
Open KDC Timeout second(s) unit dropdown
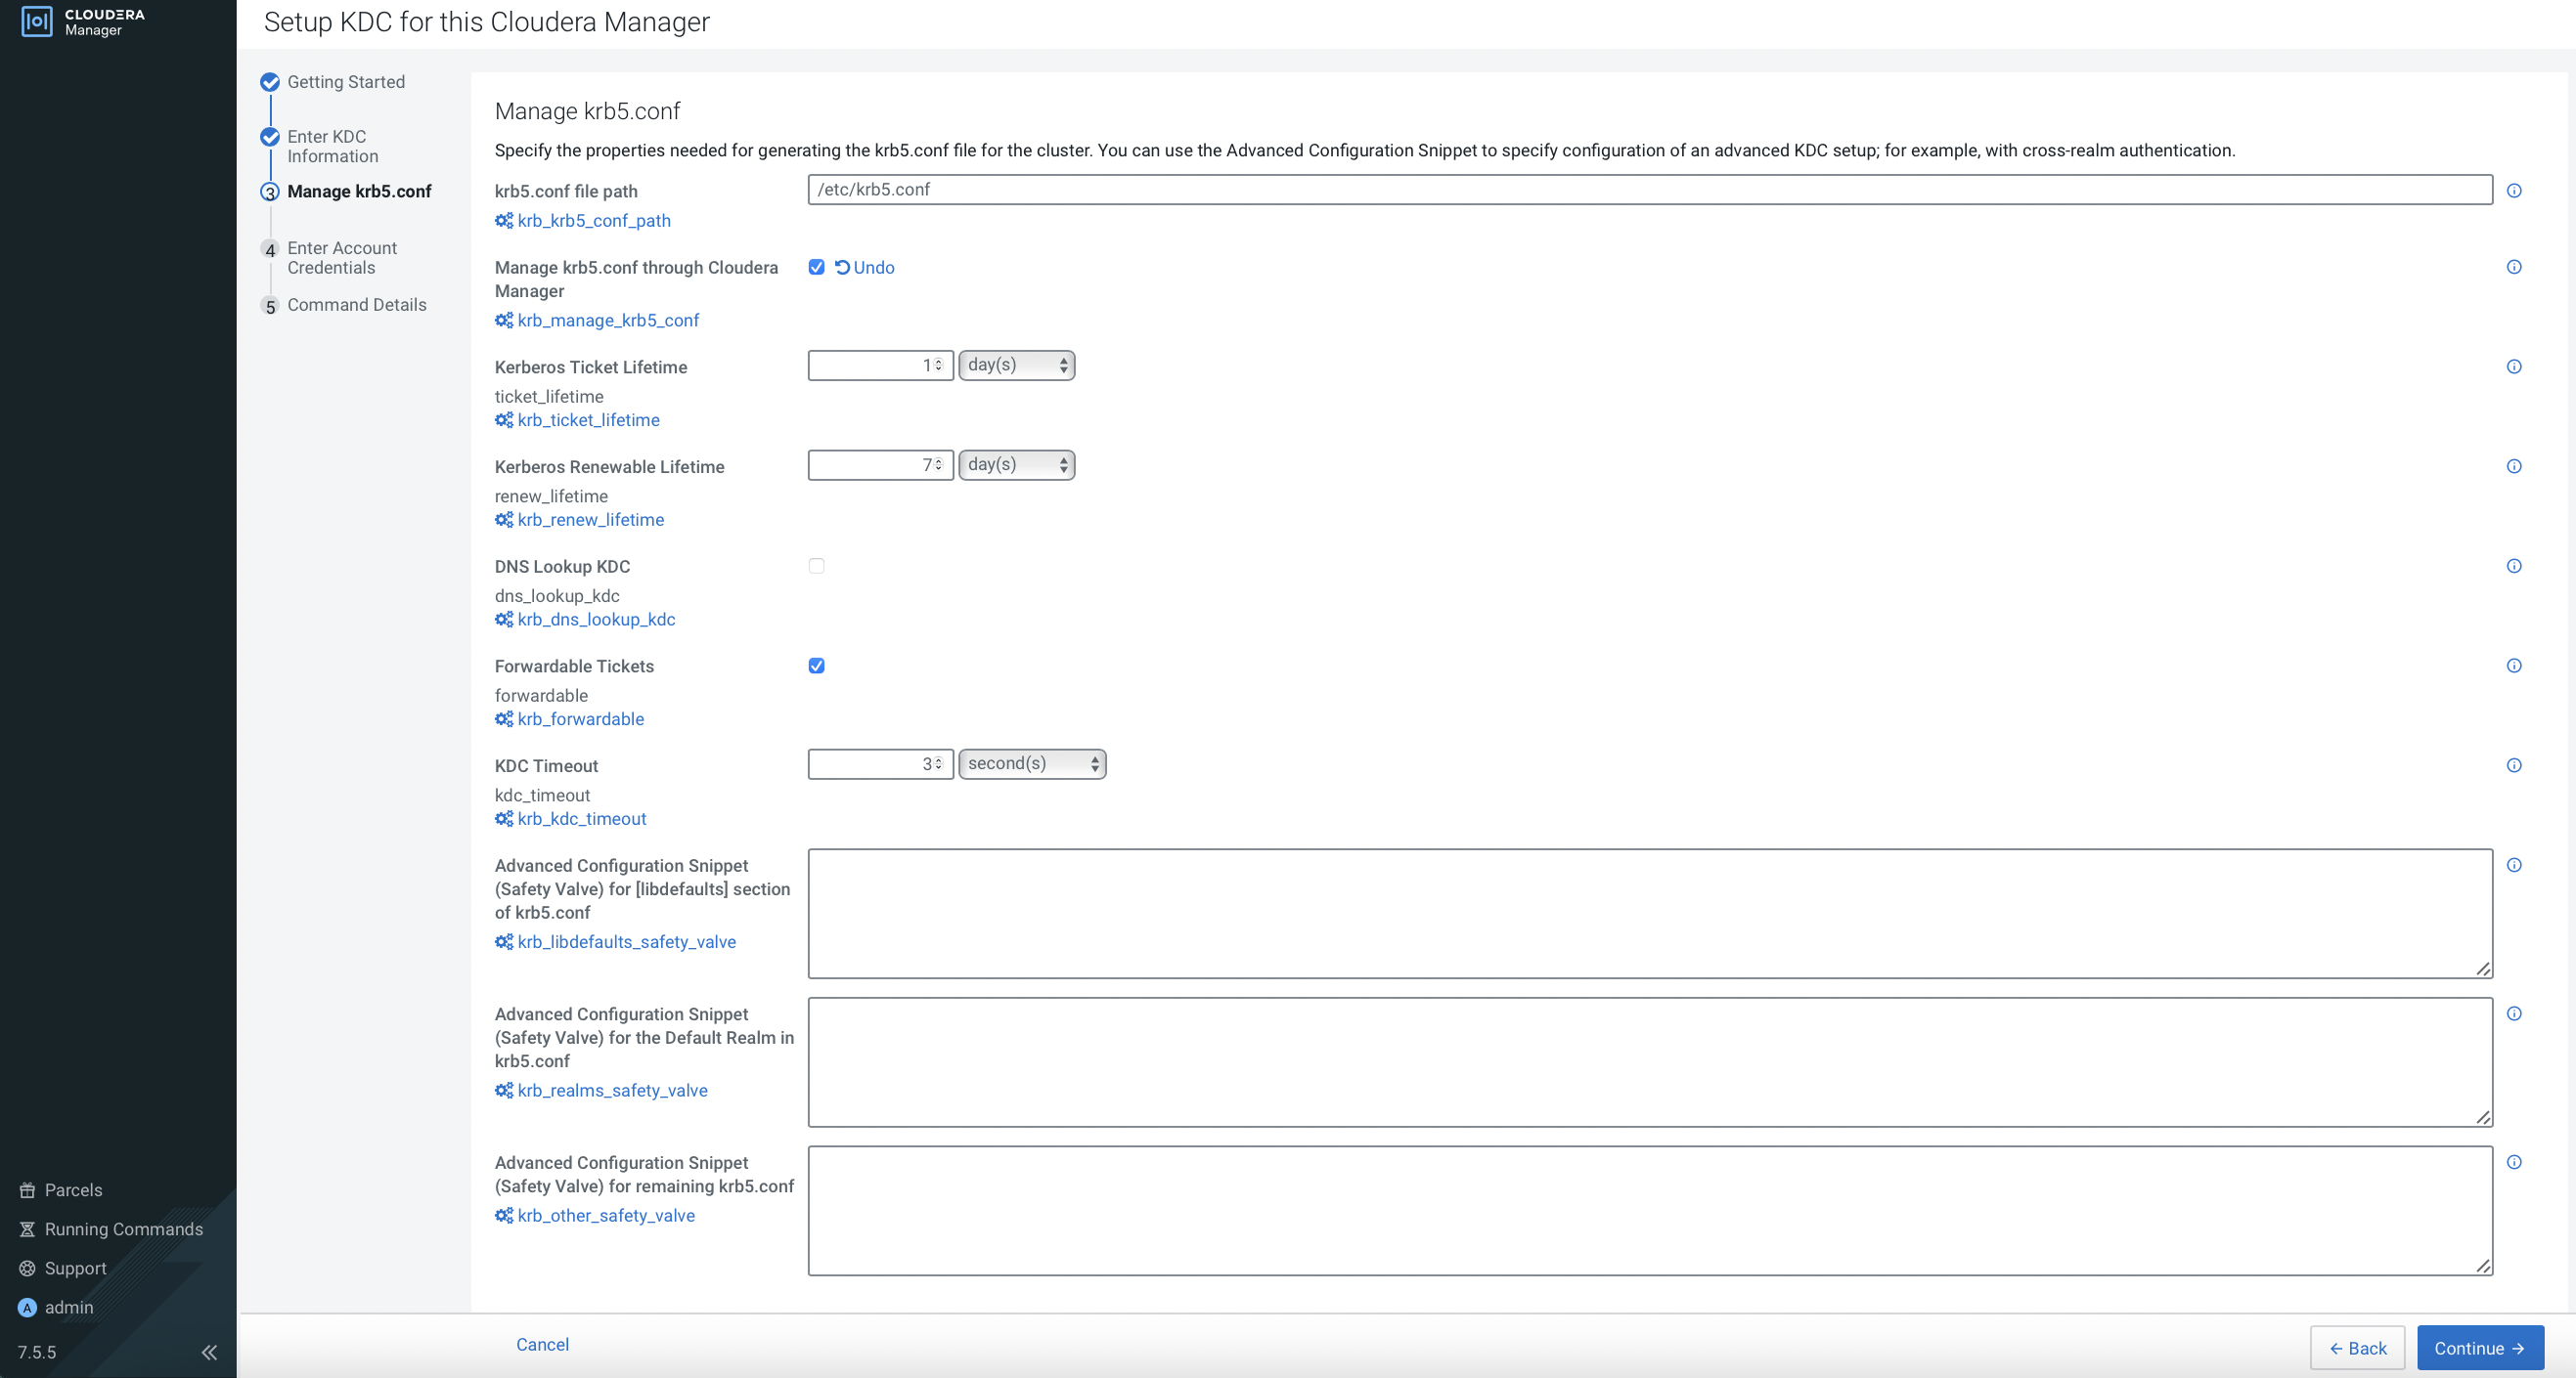click(1031, 764)
